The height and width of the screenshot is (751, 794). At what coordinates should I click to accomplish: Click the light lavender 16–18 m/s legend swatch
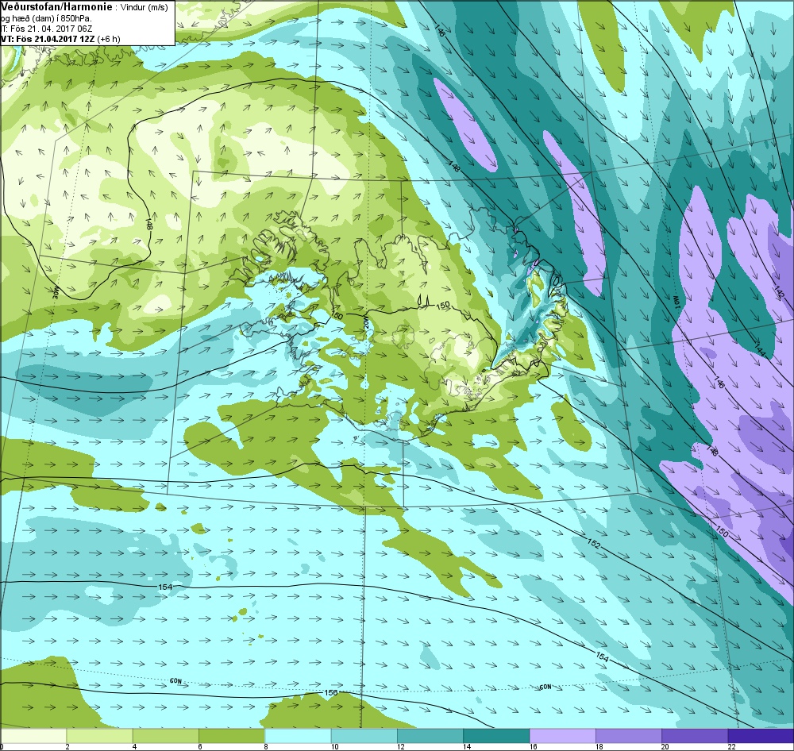click(563, 735)
